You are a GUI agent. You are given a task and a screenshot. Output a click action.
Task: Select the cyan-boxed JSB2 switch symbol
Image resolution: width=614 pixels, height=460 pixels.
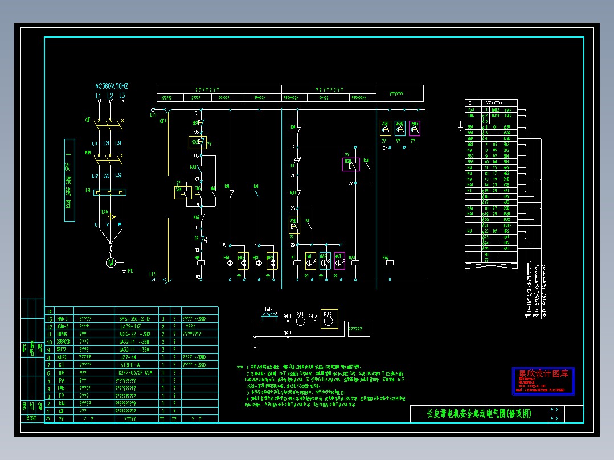400,129
